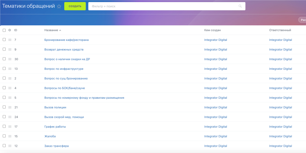
Task: Open row actions menu for Бронирование кафе/ресторана
Action: coord(10,40)
